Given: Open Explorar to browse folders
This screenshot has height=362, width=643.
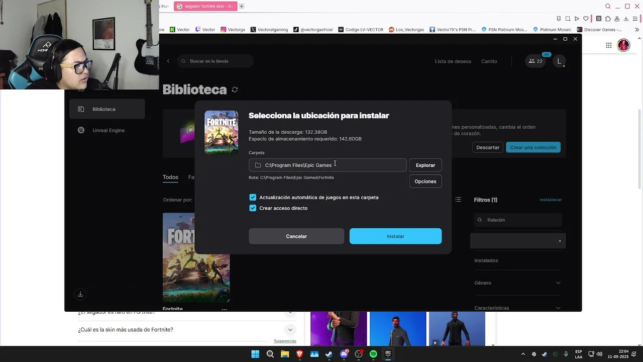Looking at the screenshot, I should tap(425, 165).
